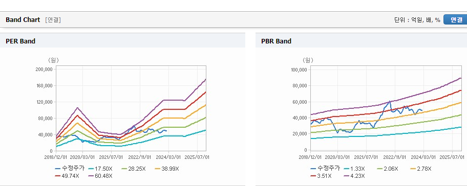Click 2025/07/01 x-axis label in PER chart

tap(197, 157)
